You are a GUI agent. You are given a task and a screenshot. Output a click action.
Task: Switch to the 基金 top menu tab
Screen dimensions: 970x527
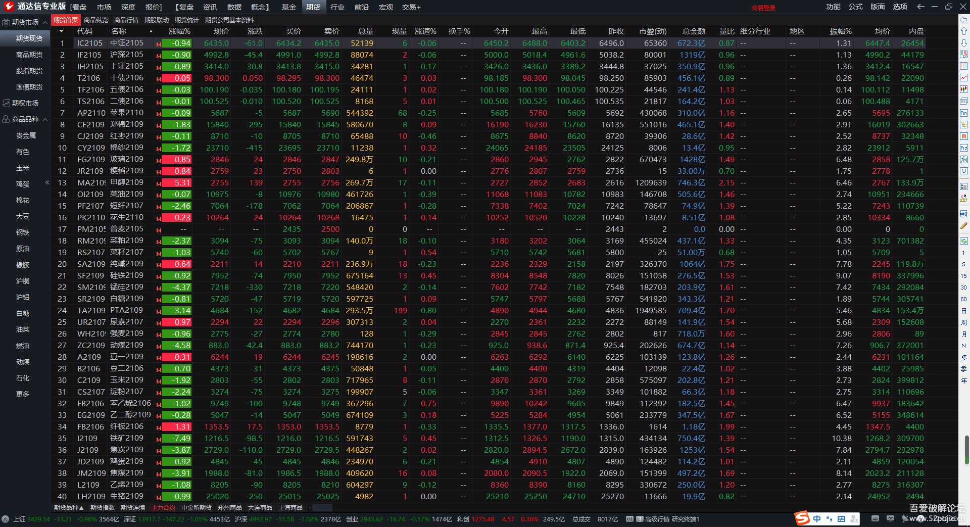(288, 7)
